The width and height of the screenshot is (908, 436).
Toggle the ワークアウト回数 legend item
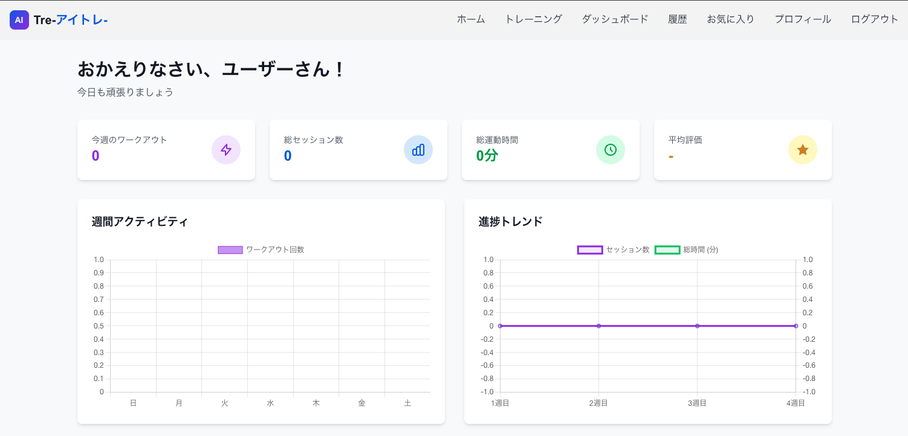261,249
